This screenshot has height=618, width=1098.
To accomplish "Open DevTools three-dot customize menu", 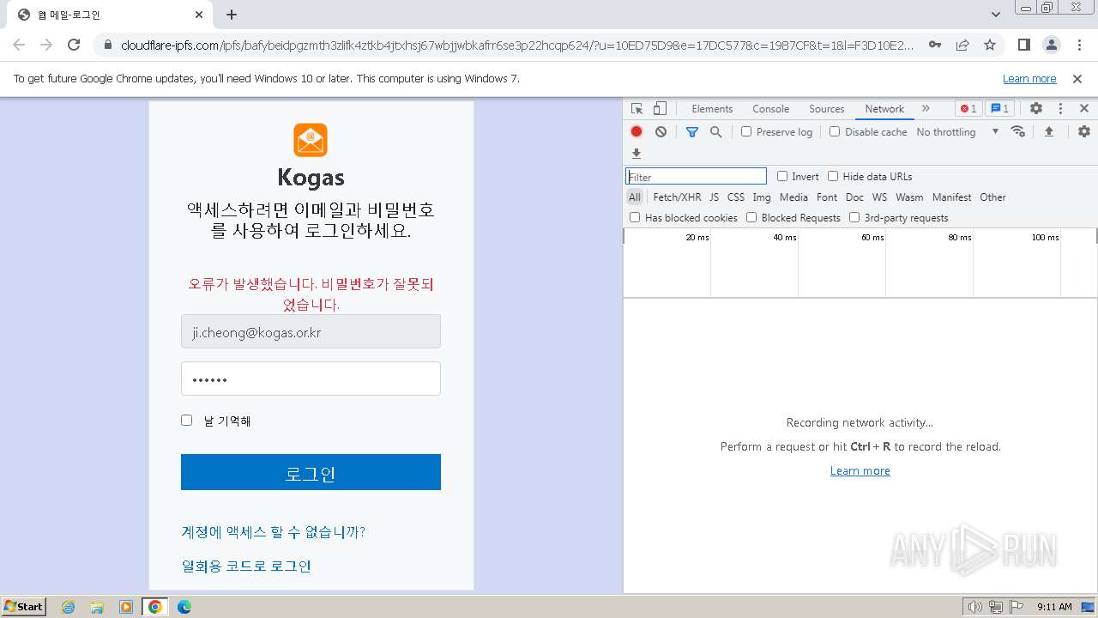I will pyautogui.click(x=1060, y=109).
